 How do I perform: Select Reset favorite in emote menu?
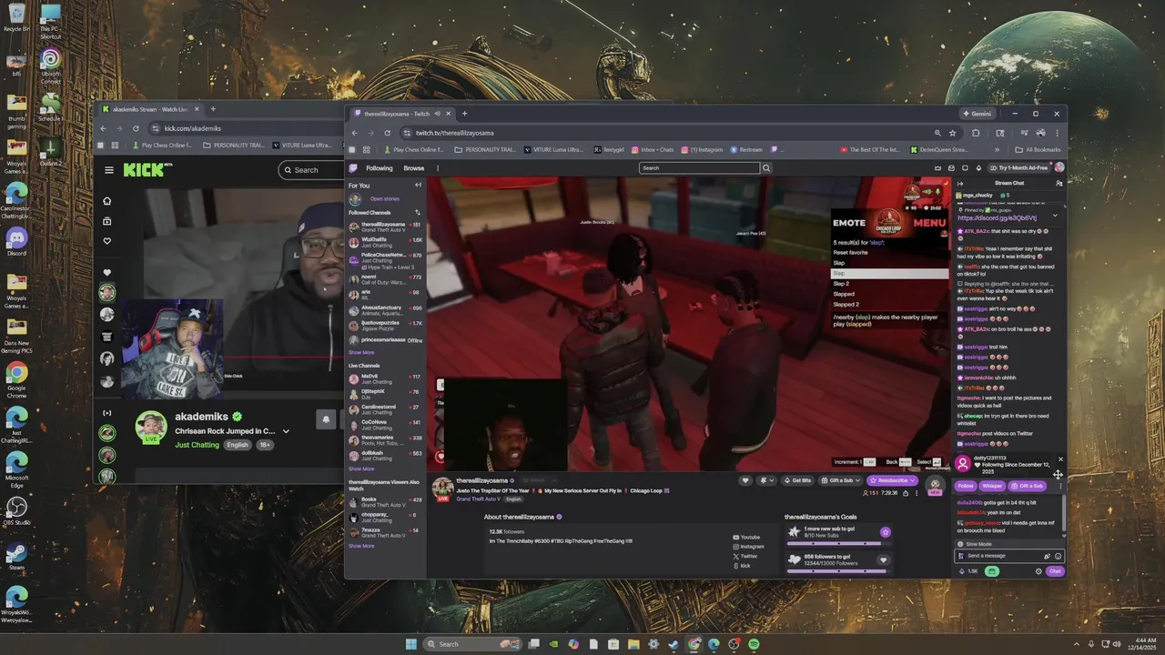click(x=852, y=252)
